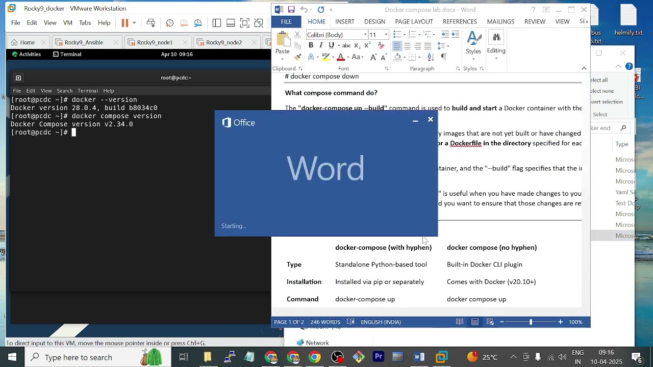The image size is (653, 367).
Task: Toggle justify paragraph alignment
Action: click(x=428, y=46)
